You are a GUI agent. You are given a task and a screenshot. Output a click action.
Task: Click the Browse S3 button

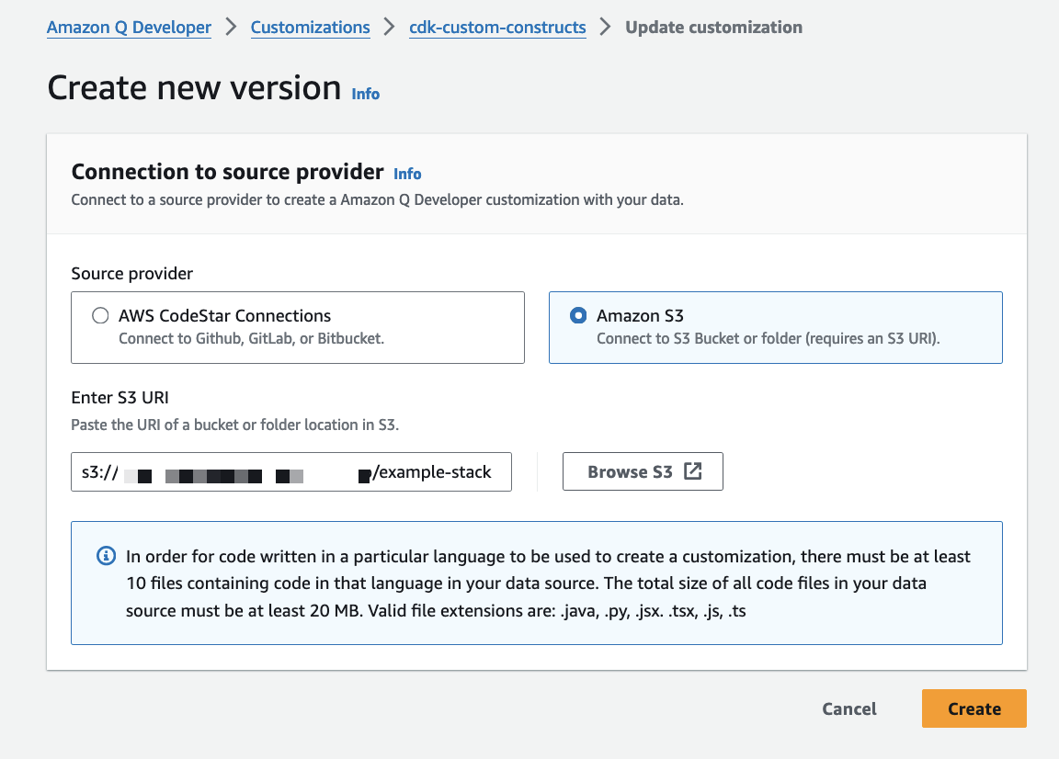[x=643, y=470]
